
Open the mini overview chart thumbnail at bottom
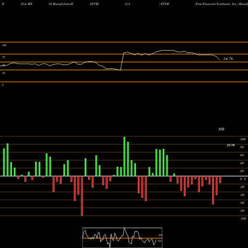coord(123,238)
